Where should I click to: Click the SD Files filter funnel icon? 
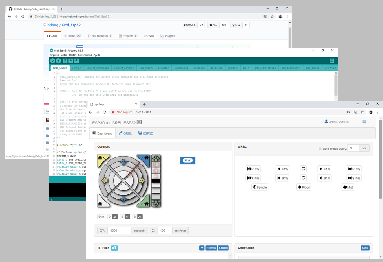[202, 248]
